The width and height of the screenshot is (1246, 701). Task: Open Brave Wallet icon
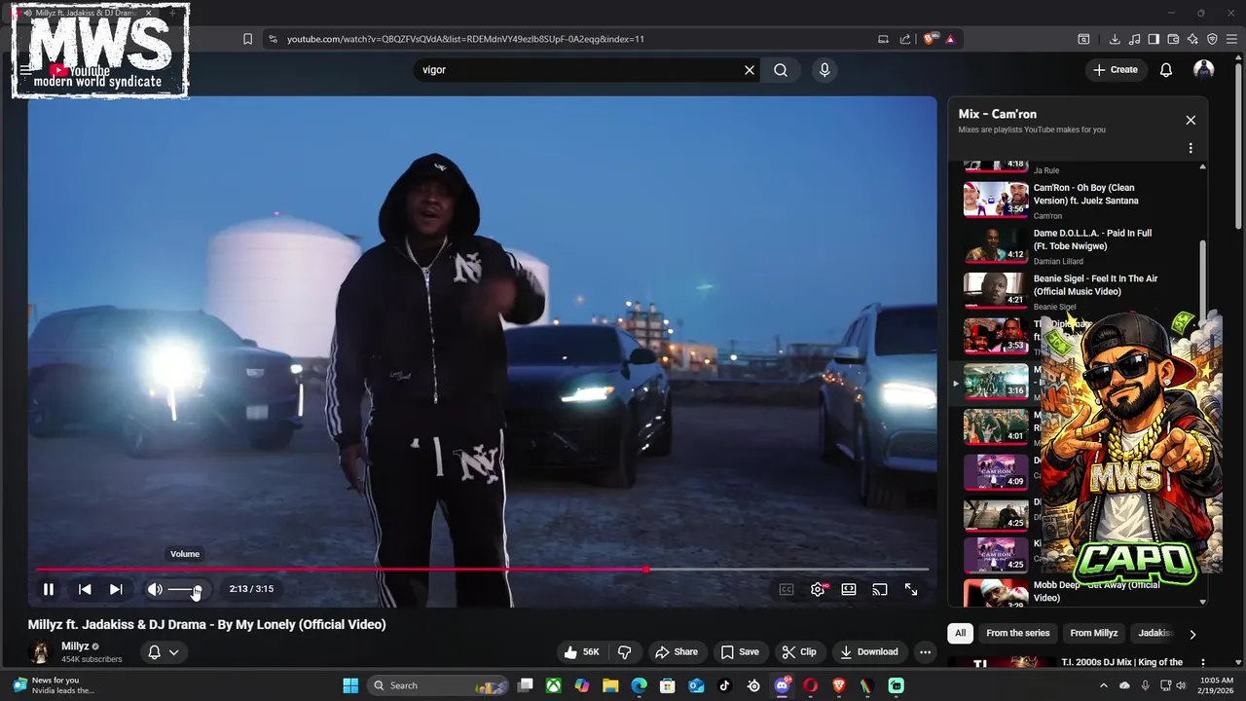click(x=1173, y=39)
